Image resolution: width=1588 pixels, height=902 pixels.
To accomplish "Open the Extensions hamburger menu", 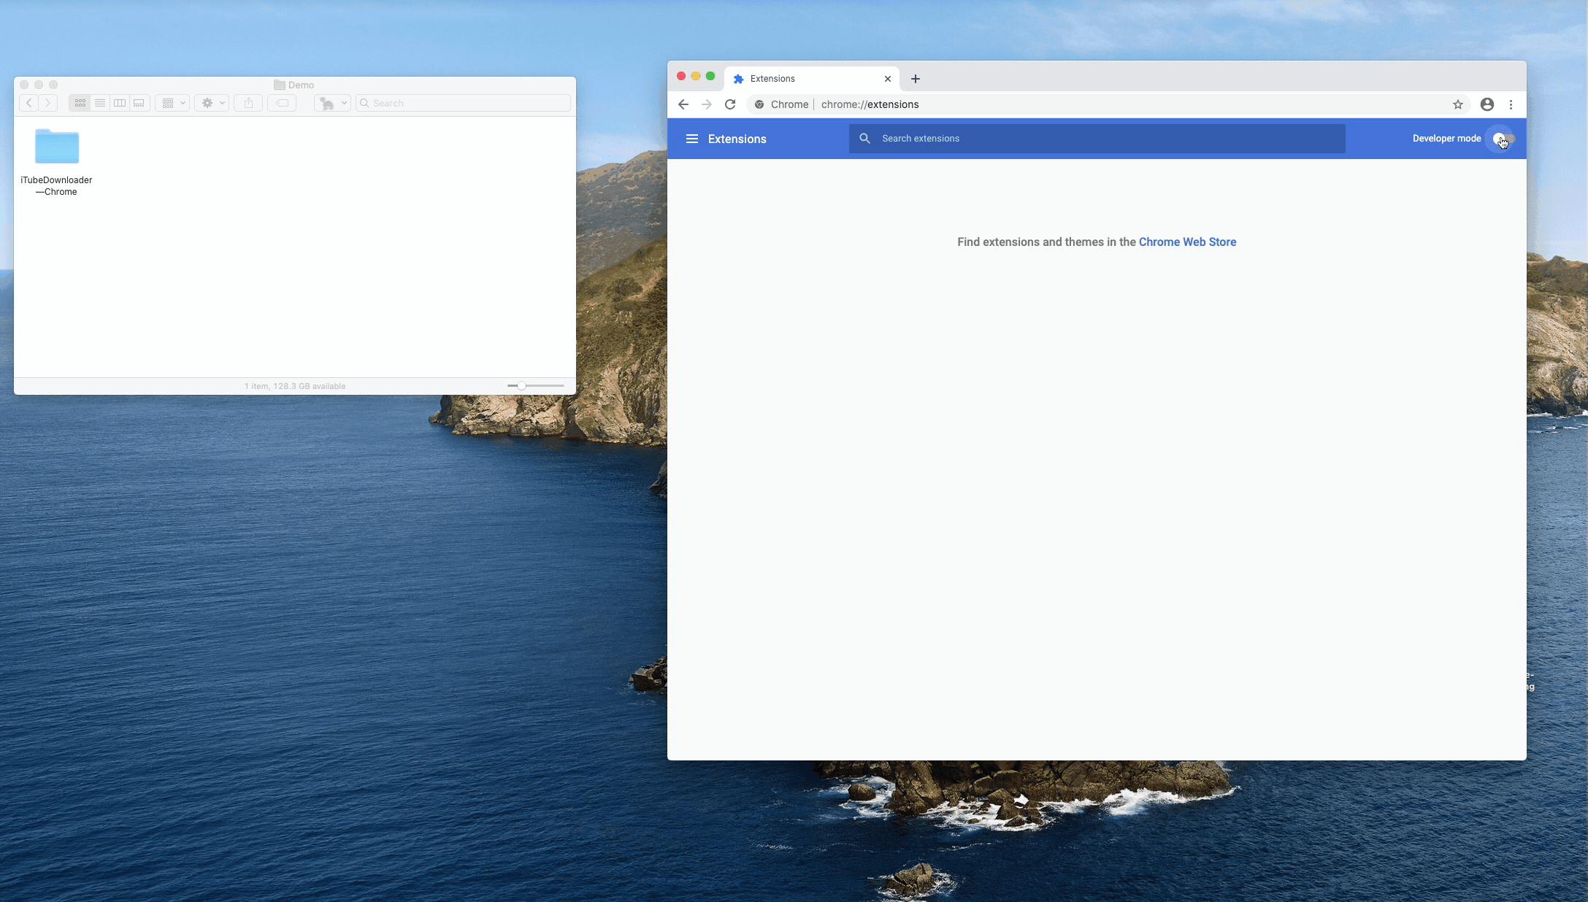I will tap(691, 139).
